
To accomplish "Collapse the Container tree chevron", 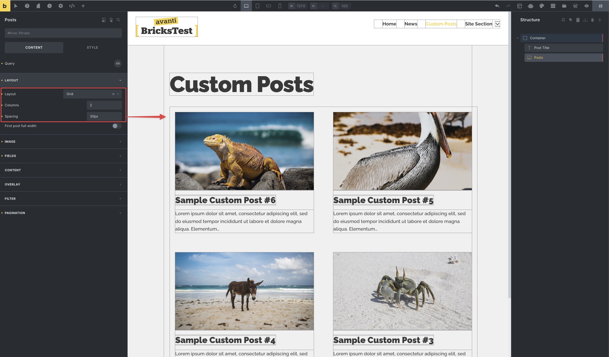I will point(517,38).
